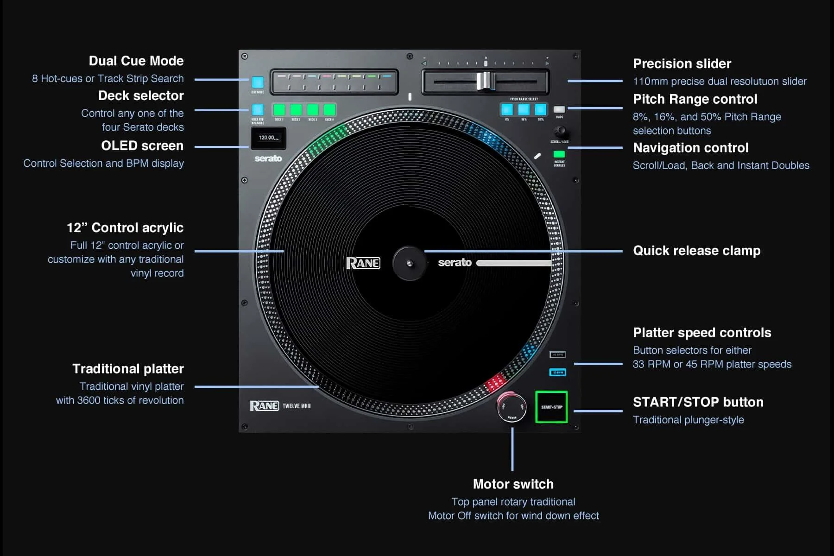Click '33 RPM or 45 RPM platter speeds' text

point(712,364)
